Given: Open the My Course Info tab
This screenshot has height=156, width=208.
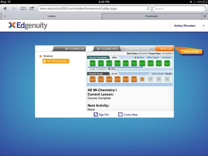Looking at the screenshot, I should (107, 49).
